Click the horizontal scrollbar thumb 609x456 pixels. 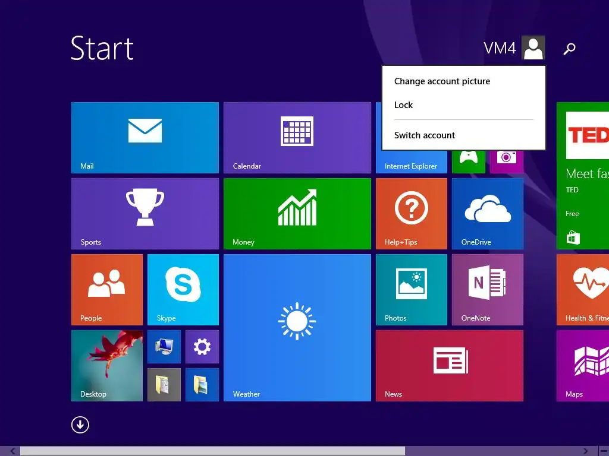point(212,451)
